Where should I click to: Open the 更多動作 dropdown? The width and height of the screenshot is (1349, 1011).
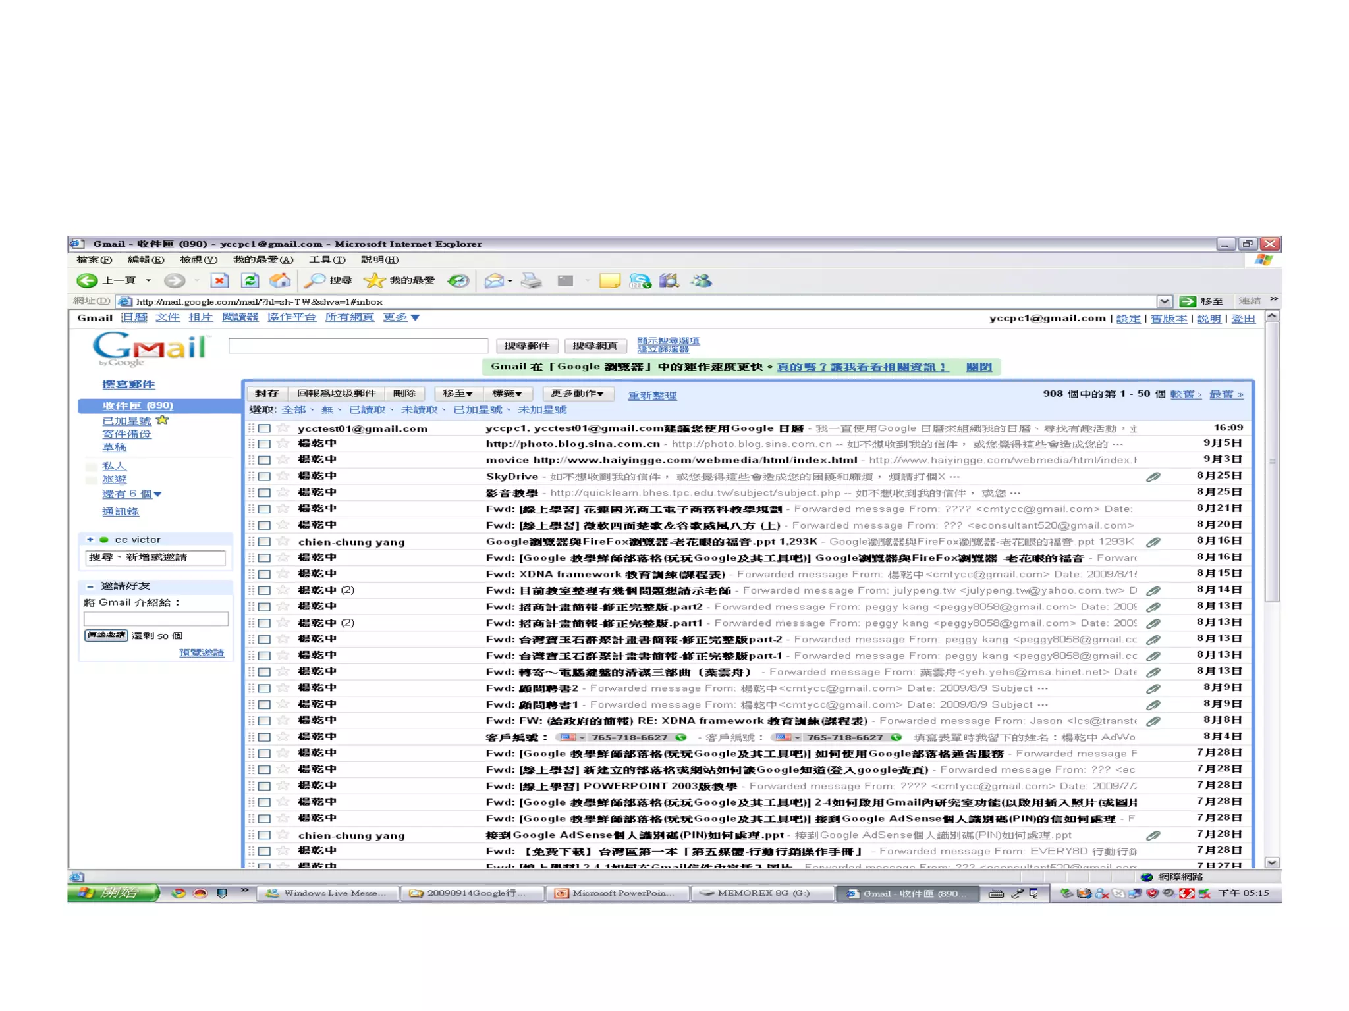click(x=578, y=394)
